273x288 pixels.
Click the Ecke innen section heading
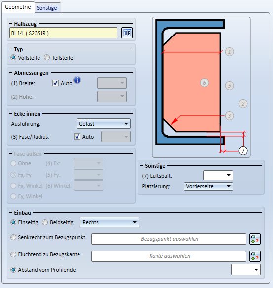[27, 114]
